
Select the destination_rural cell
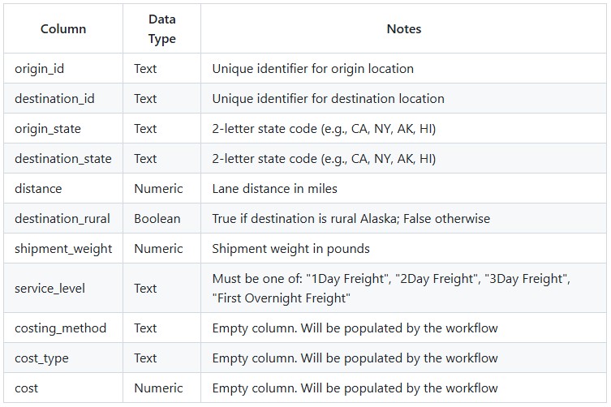click(x=63, y=218)
